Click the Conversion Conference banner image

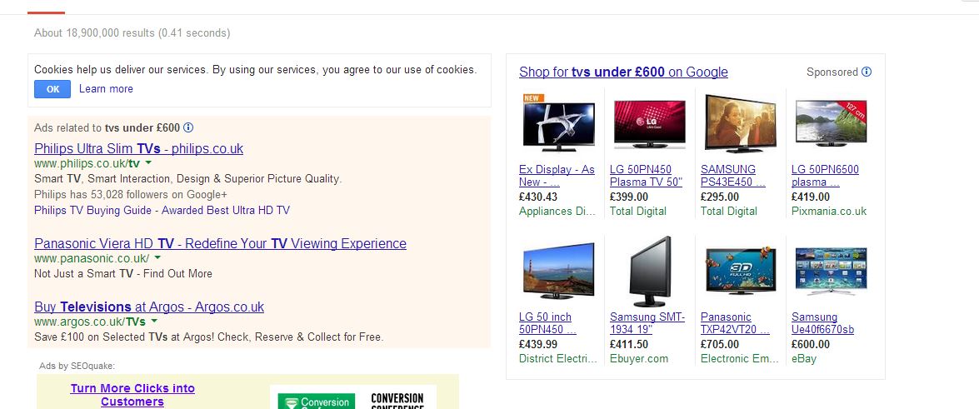(352, 397)
